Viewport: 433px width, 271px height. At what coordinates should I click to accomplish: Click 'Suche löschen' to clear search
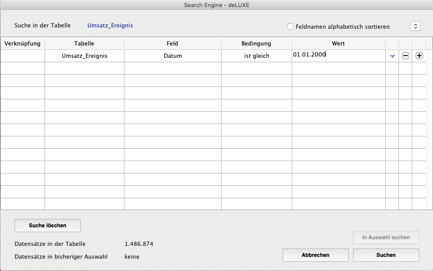tap(48, 226)
